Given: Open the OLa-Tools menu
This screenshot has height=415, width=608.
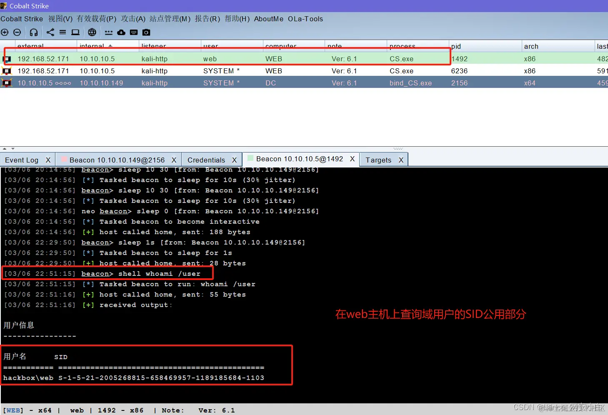Looking at the screenshot, I should 305,19.
